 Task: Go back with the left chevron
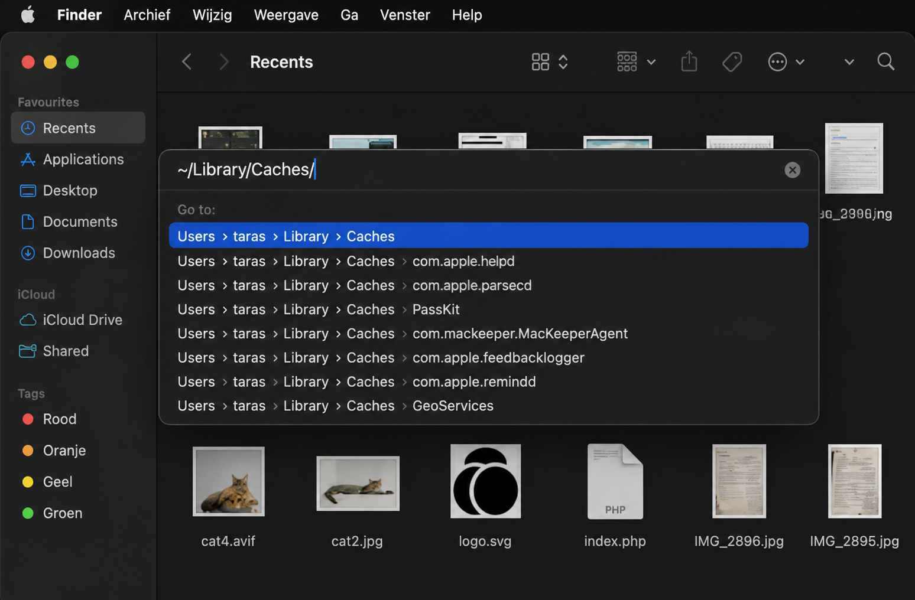pos(187,61)
